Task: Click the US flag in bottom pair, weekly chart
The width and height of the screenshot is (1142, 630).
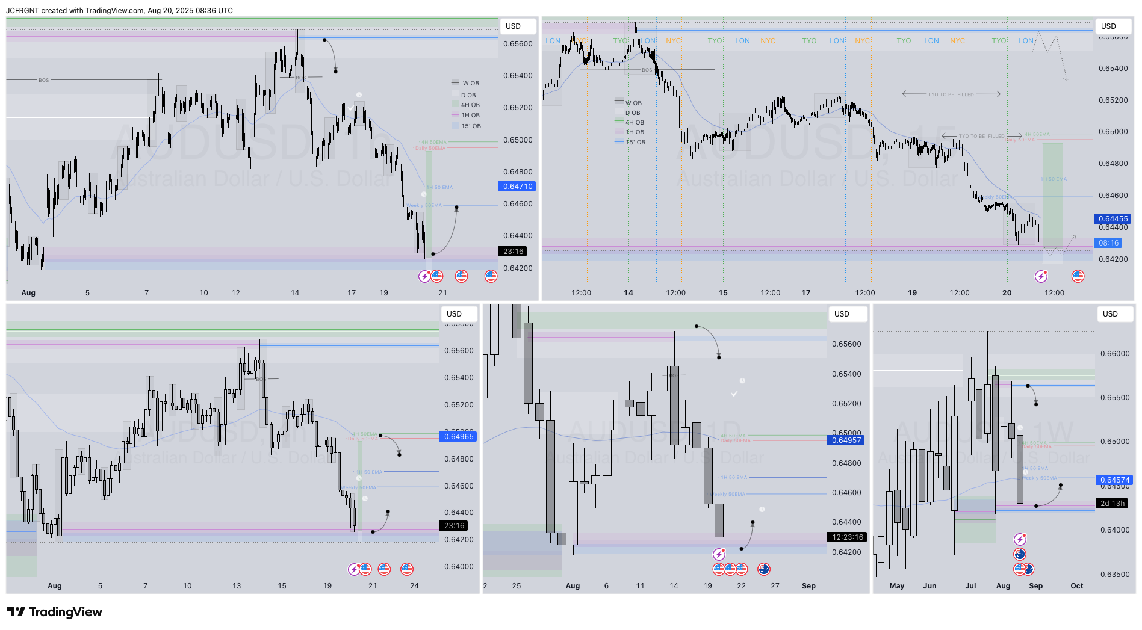Action: click(x=1019, y=569)
